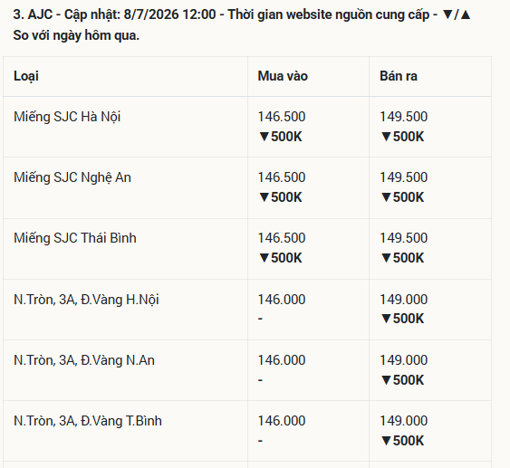Image resolution: width=510 pixels, height=468 pixels.
Task: Select the Miếng SJC Nghệ An row label
Action: click(72, 177)
